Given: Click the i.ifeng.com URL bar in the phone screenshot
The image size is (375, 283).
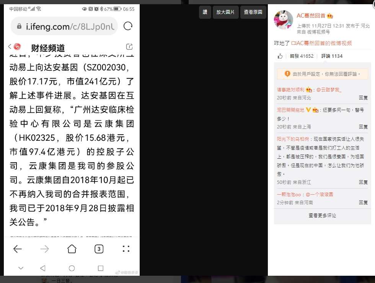Looking at the screenshot, I should coord(64,26).
